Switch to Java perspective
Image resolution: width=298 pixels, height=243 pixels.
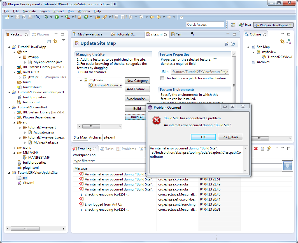[245, 25]
